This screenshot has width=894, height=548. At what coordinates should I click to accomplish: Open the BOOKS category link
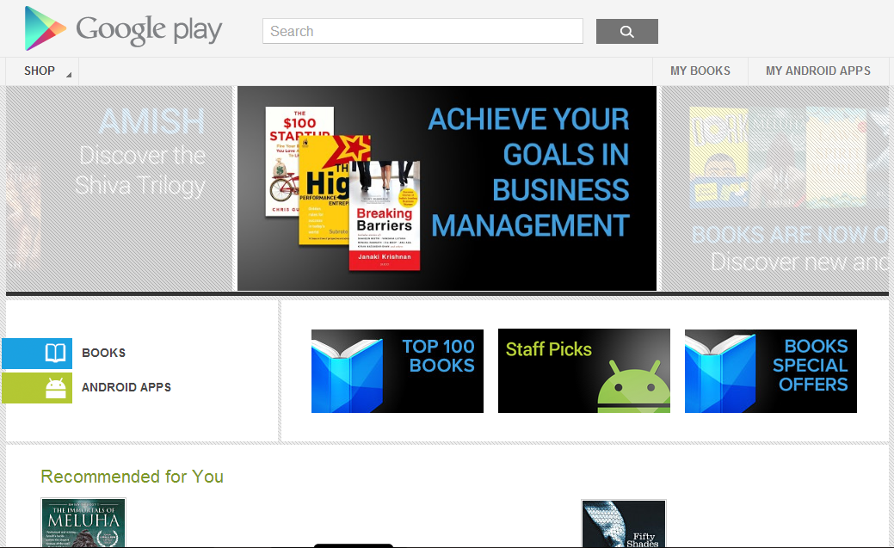click(103, 353)
